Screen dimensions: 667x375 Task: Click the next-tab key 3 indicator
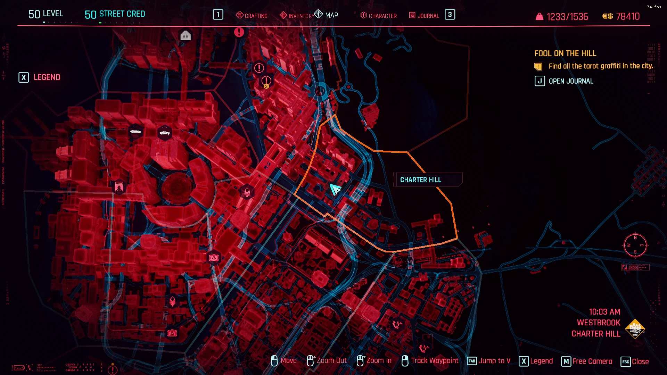pos(450,15)
